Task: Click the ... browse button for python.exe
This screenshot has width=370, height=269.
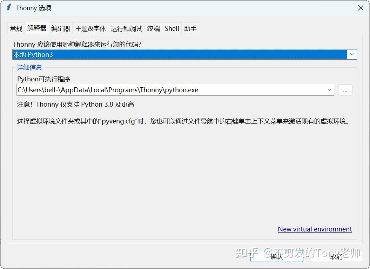Action: (x=345, y=90)
